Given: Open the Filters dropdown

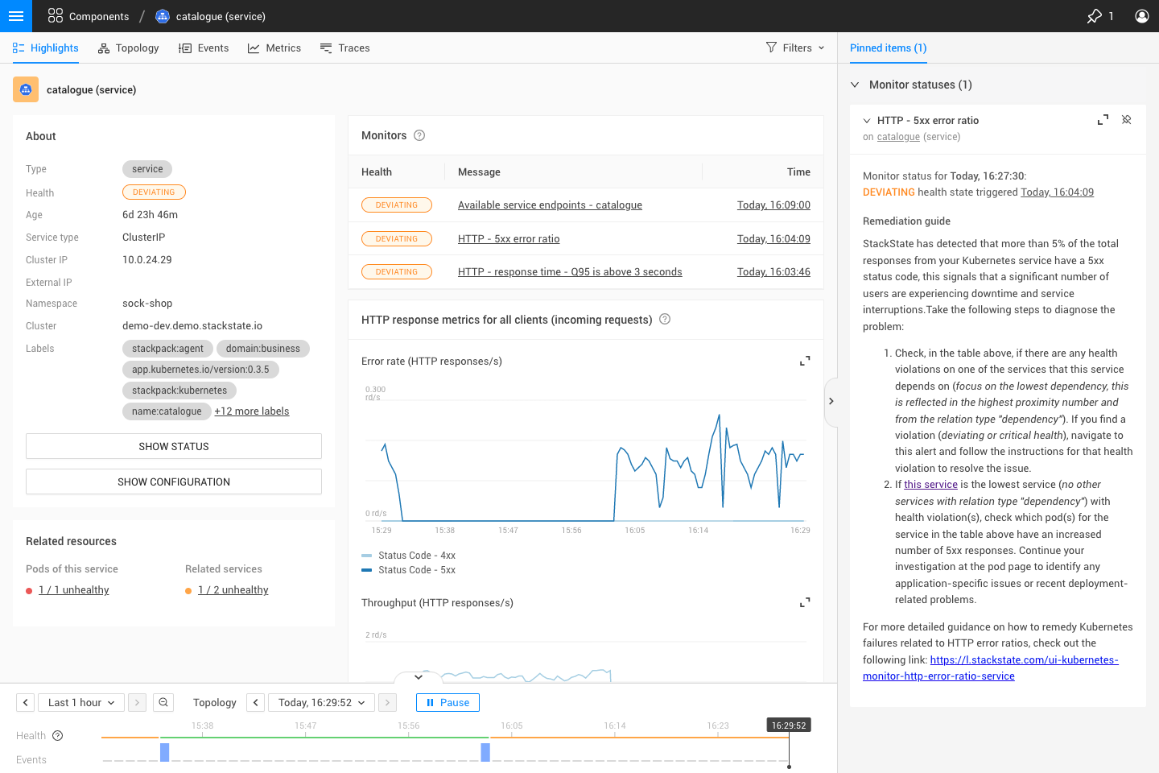Looking at the screenshot, I should [x=795, y=48].
